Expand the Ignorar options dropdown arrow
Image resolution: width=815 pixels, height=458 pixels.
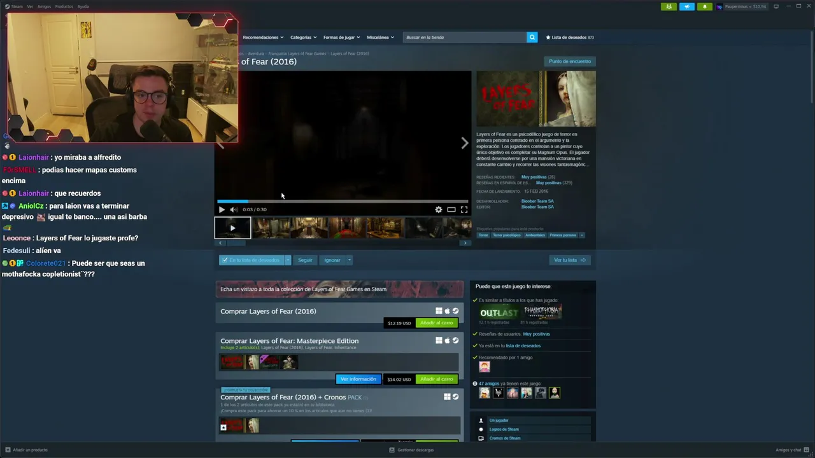coord(349,260)
